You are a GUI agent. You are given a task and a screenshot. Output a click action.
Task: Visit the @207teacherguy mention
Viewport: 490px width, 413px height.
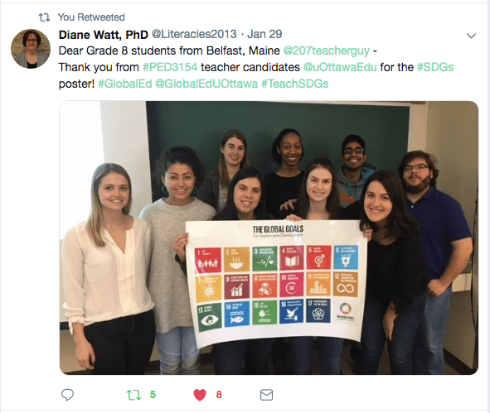(x=326, y=50)
